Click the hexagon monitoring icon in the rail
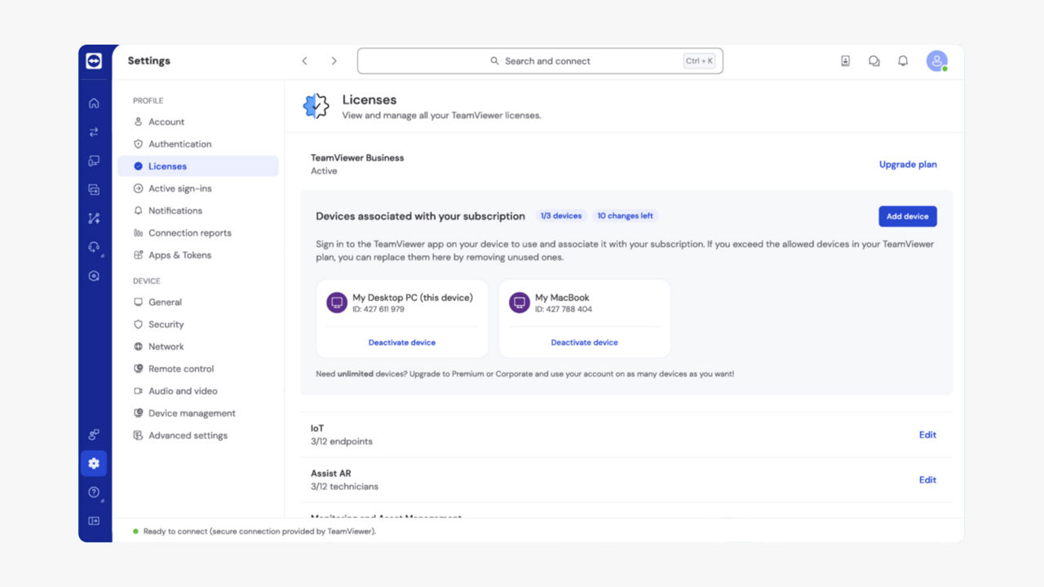The height and width of the screenshot is (587, 1044). tap(94, 276)
